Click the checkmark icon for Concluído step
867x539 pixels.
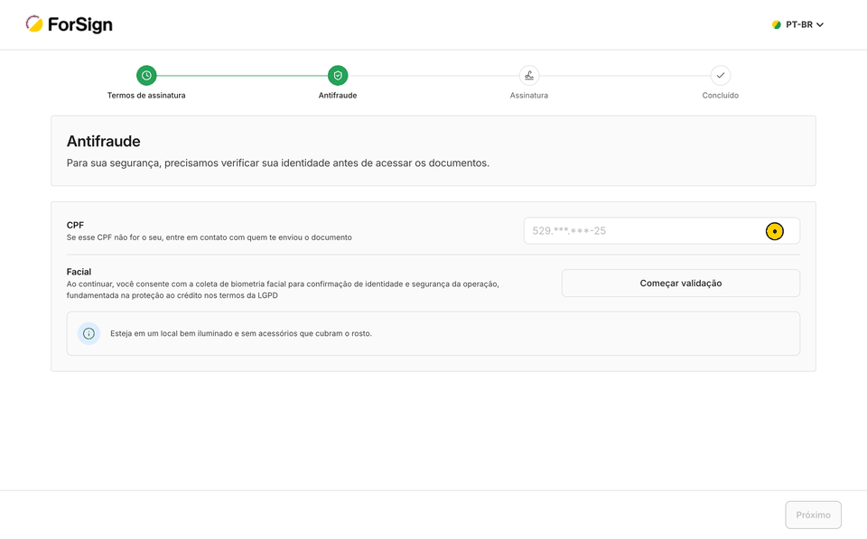721,75
